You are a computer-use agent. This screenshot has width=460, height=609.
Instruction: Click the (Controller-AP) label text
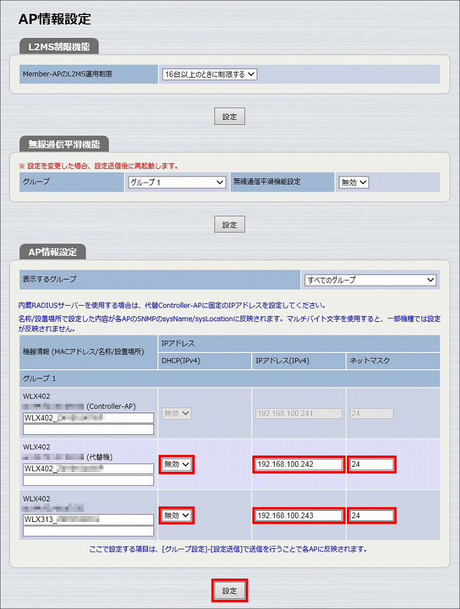point(111,406)
